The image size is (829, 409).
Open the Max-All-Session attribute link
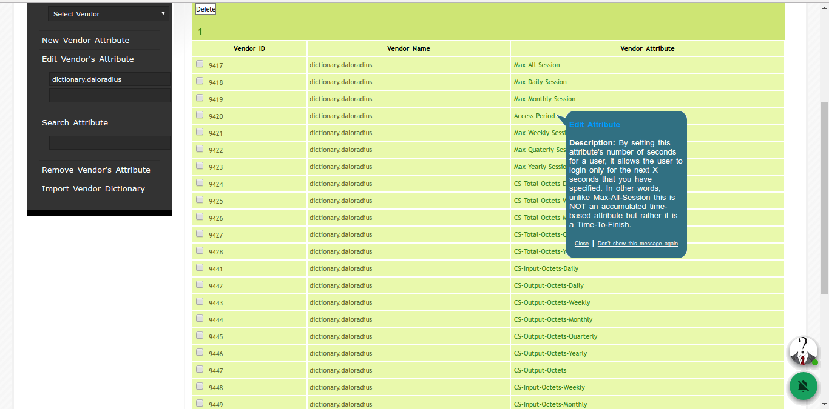(536, 65)
